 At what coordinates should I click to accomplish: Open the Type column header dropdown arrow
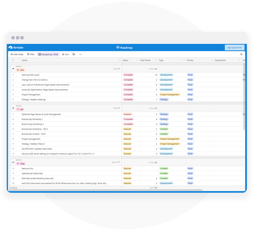pyautogui.click(x=184, y=60)
